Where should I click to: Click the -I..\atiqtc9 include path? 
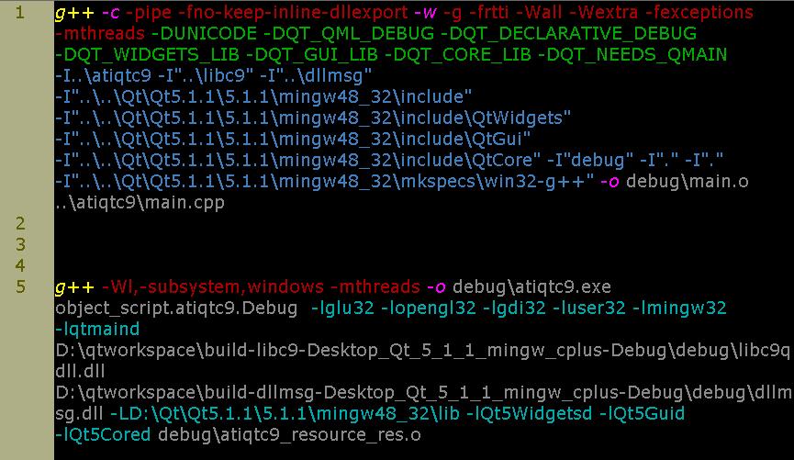click(104, 76)
